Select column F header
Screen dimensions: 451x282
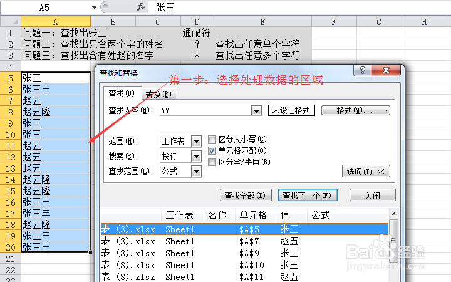tap(334, 22)
